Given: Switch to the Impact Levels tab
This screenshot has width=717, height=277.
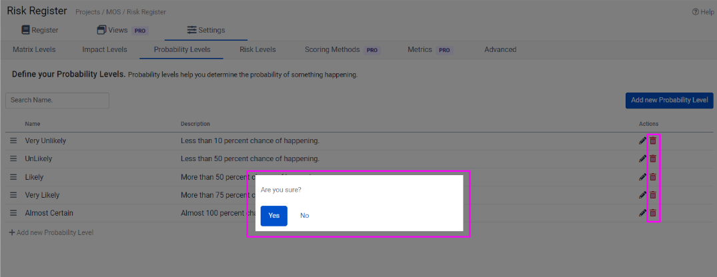Looking at the screenshot, I should click(104, 49).
